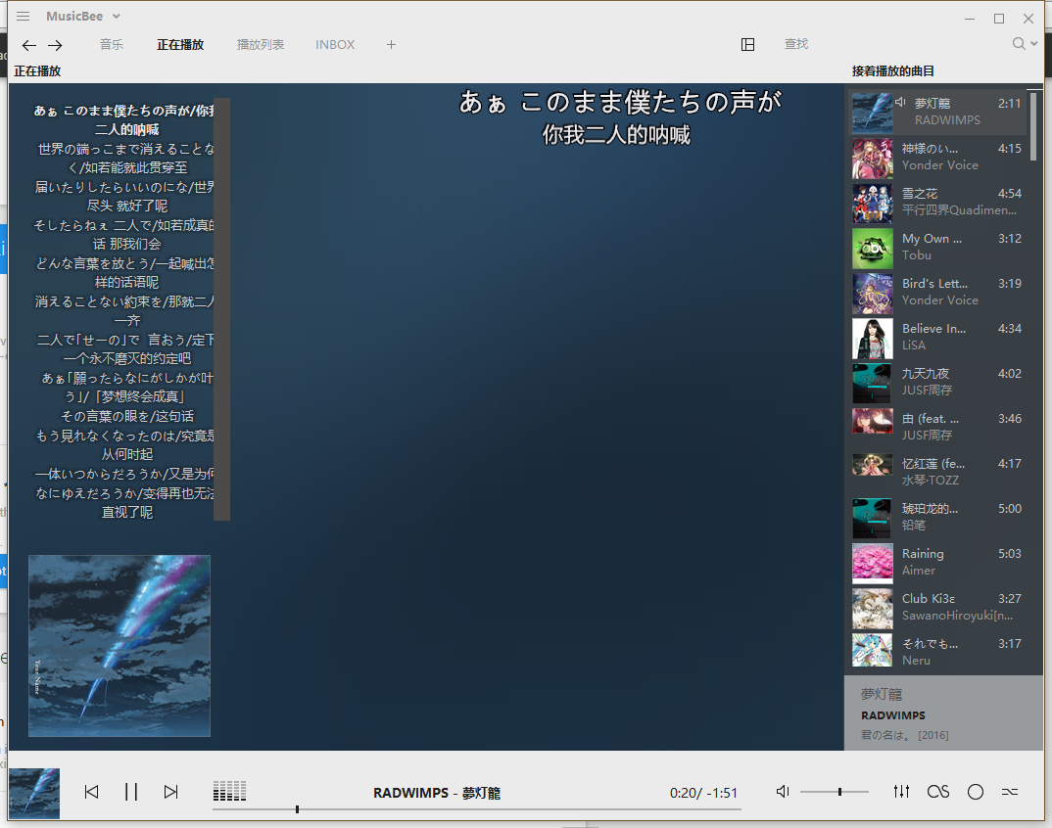Select 雪之花 track in queue

pyautogui.click(x=937, y=202)
